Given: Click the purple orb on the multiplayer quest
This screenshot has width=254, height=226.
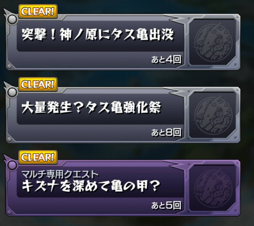Looking at the screenshot, I should [12, 165].
